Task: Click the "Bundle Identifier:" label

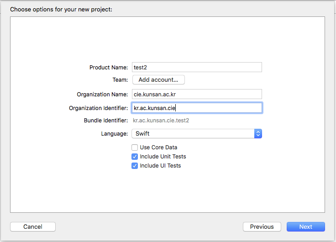Action: pos(105,121)
